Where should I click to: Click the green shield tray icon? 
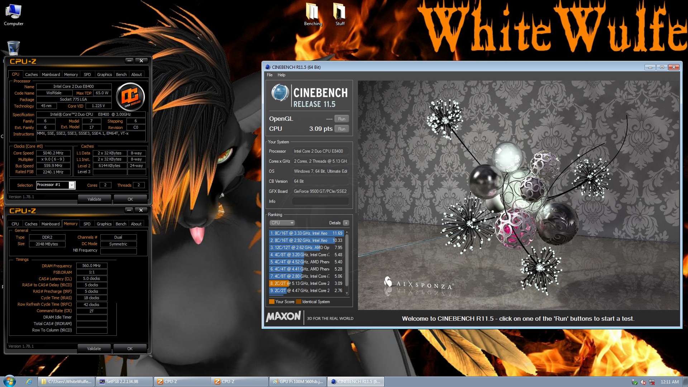tap(634, 382)
